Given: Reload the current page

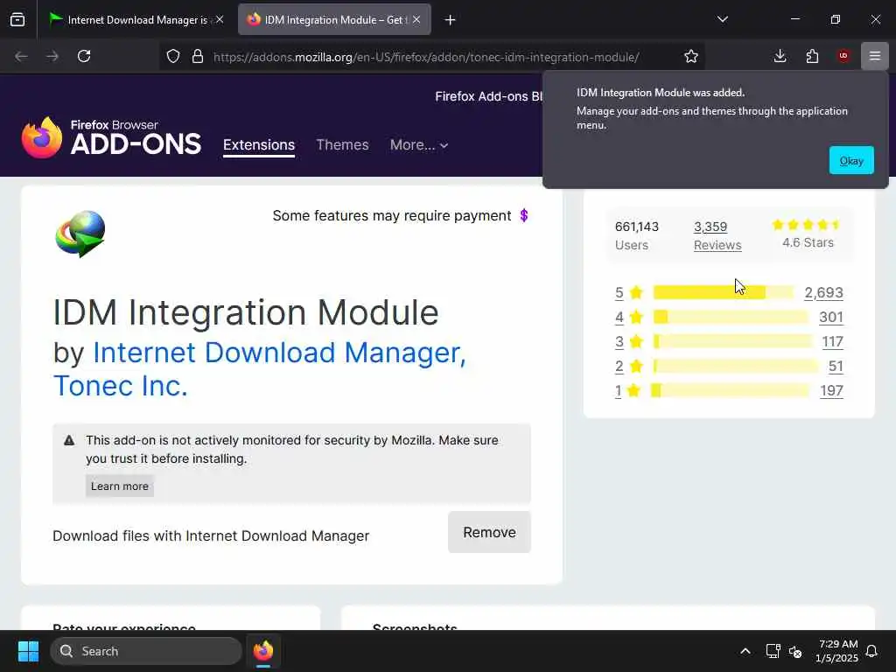Looking at the screenshot, I should click(x=84, y=56).
